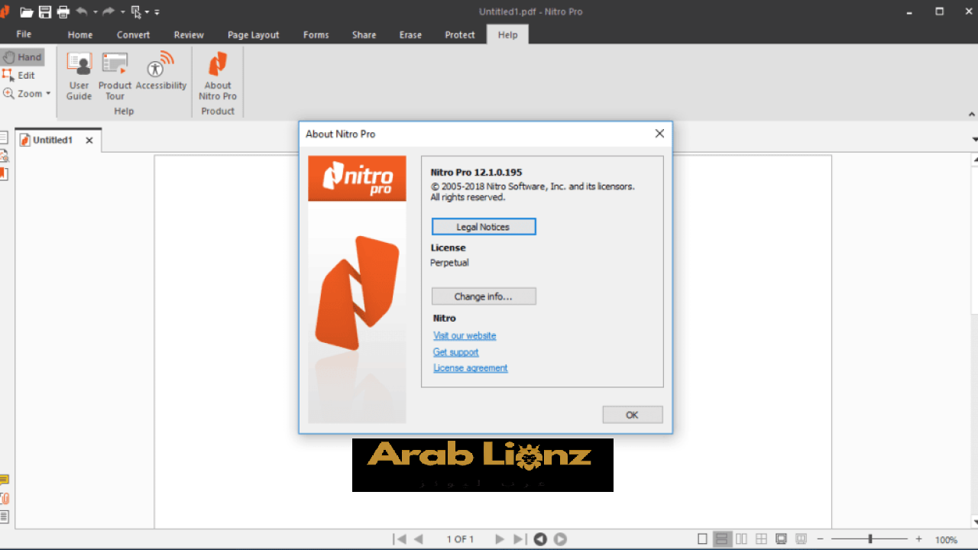Click the Save icon in quick access toolbar

pyautogui.click(x=45, y=12)
